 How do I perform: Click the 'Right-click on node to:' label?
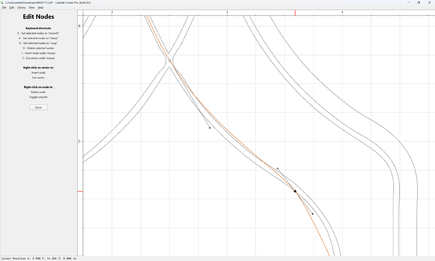point(38,87)
